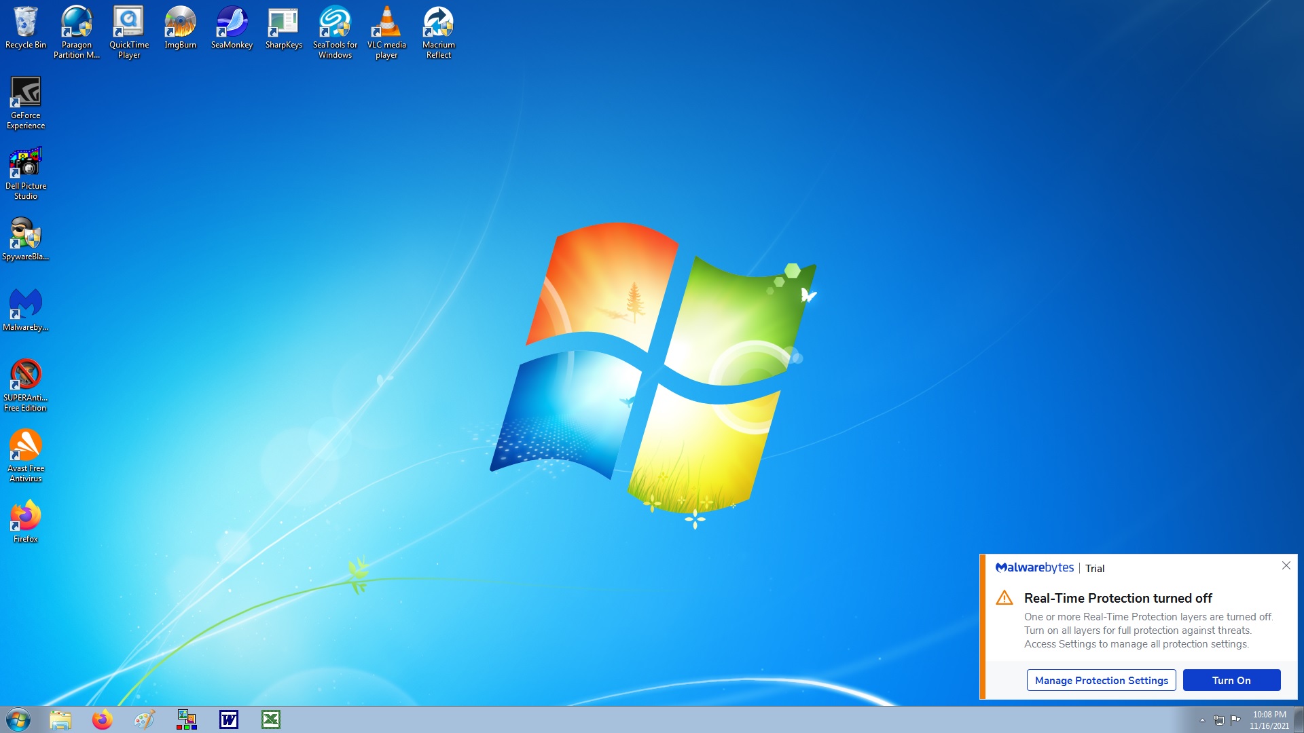Viewport: 1304px width, 733px height.
Task: Open Excel from the taskbar
Action: (x=271, y=719)
